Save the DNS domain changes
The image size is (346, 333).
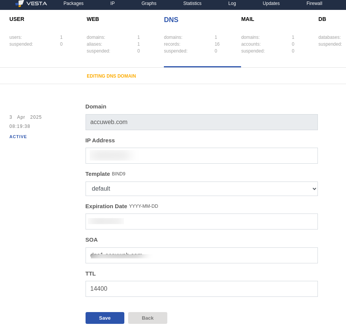pos(105,318)
